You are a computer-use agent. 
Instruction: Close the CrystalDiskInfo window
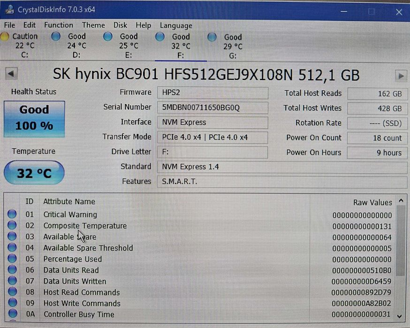coord(399,12)
